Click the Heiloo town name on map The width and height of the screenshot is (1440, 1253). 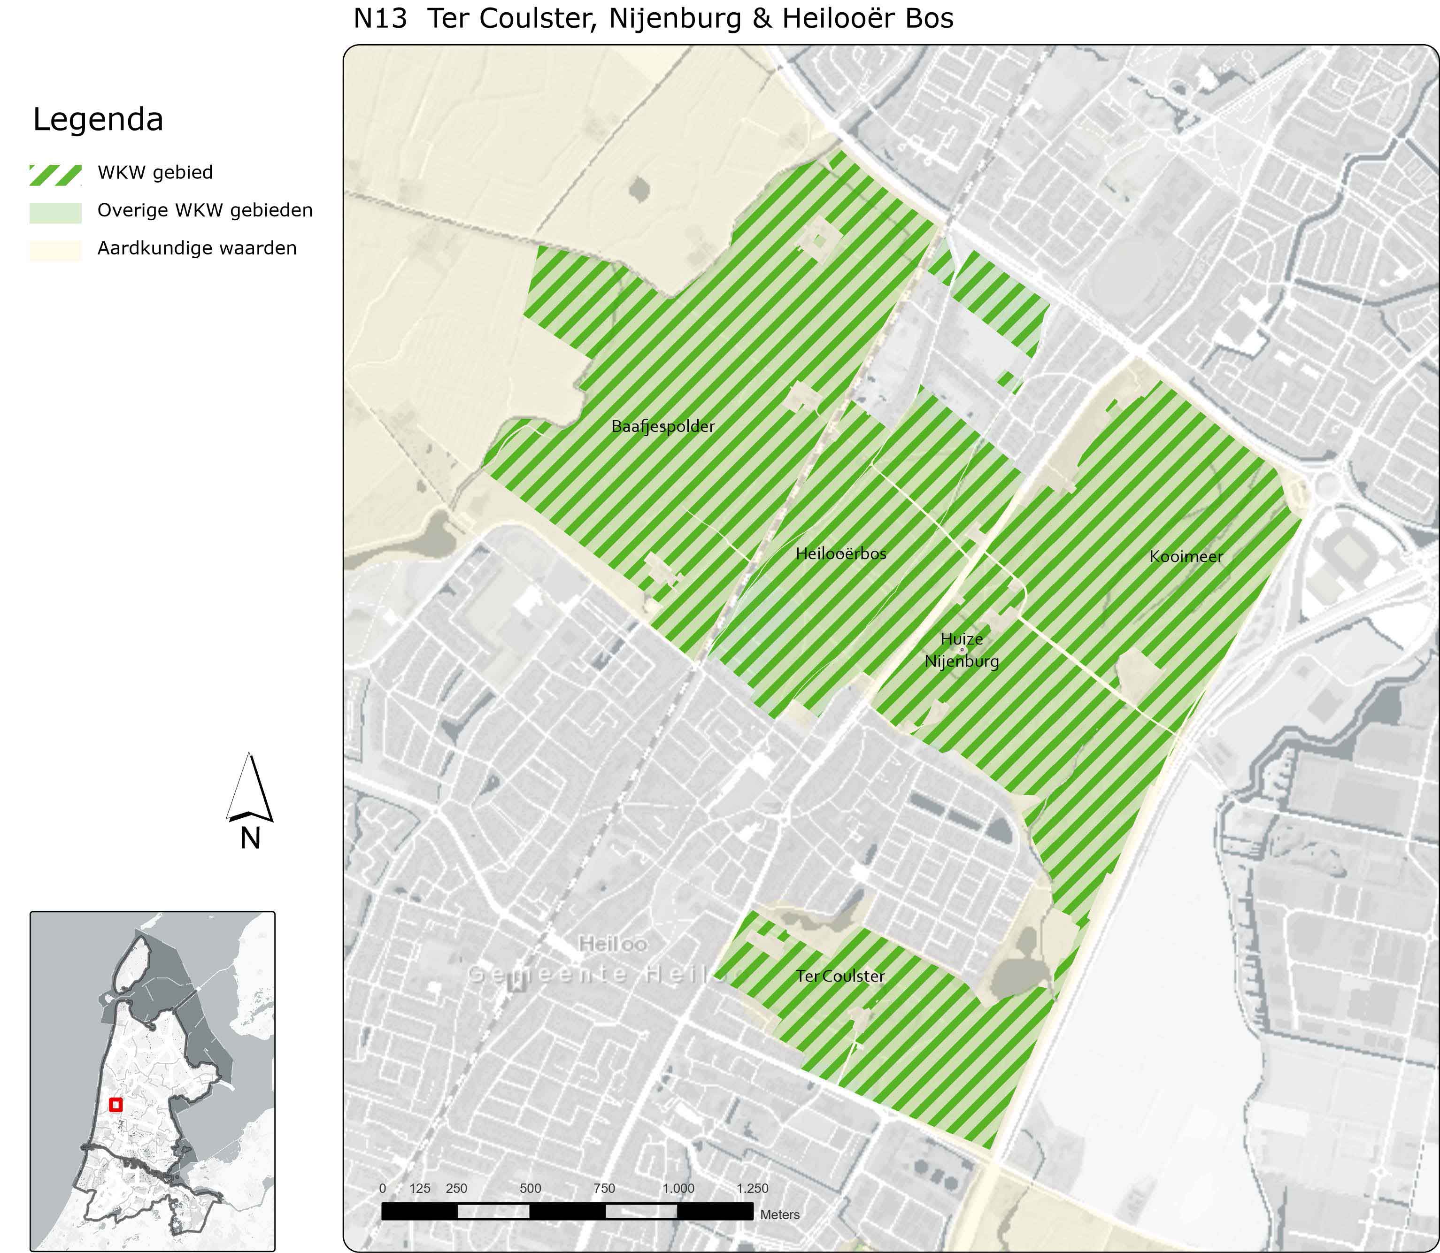613,944
